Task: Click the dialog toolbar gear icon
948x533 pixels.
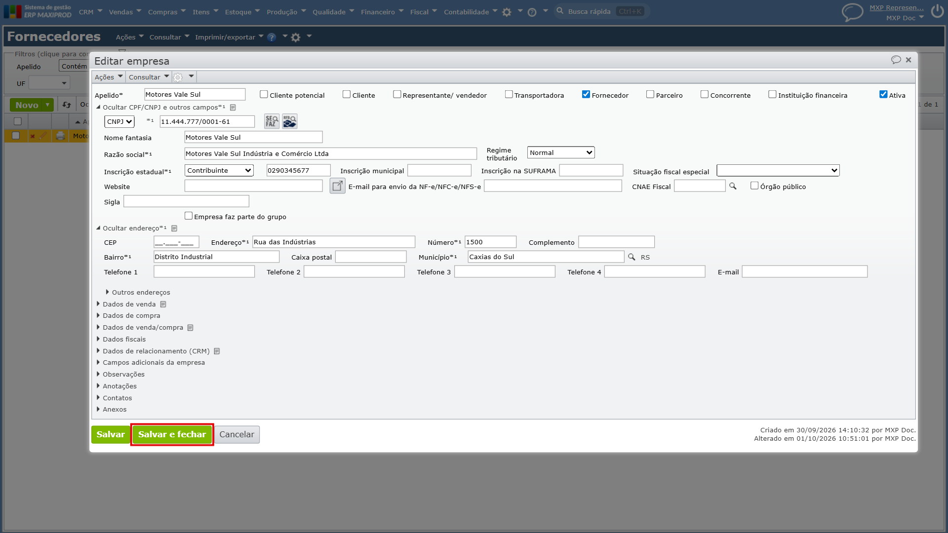Action: (x=178, y=77)
